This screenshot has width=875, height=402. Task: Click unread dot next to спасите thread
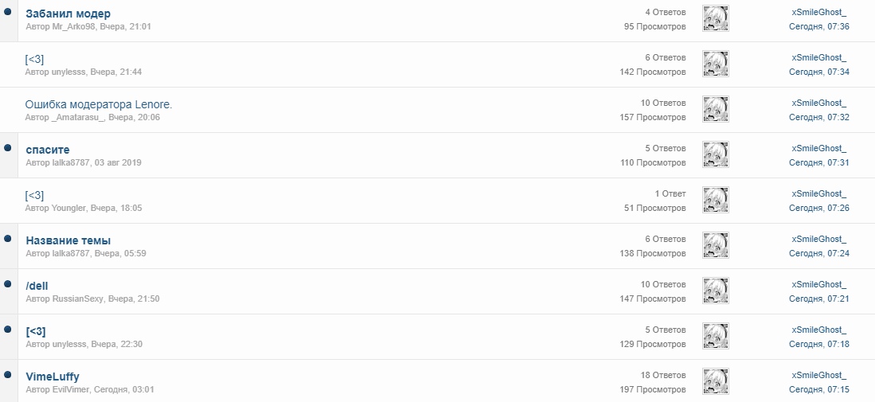pyautogui.click(x=8, y=148)
